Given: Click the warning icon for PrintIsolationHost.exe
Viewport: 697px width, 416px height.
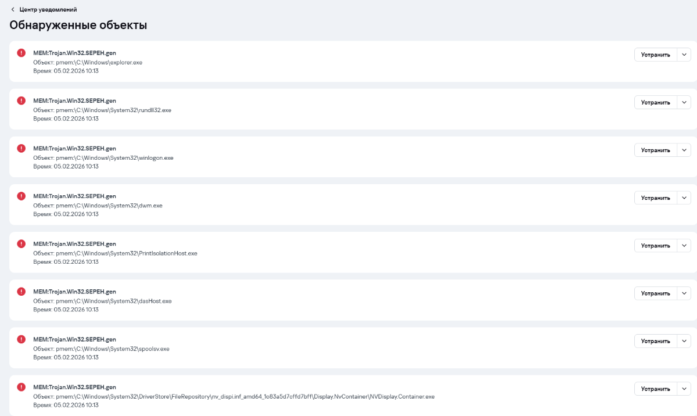Looking at the screenshot, I should (21, 243).
